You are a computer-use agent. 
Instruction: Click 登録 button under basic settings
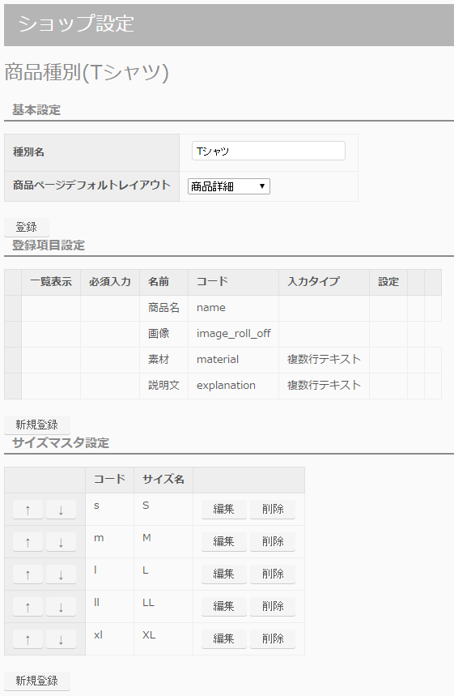26,227
